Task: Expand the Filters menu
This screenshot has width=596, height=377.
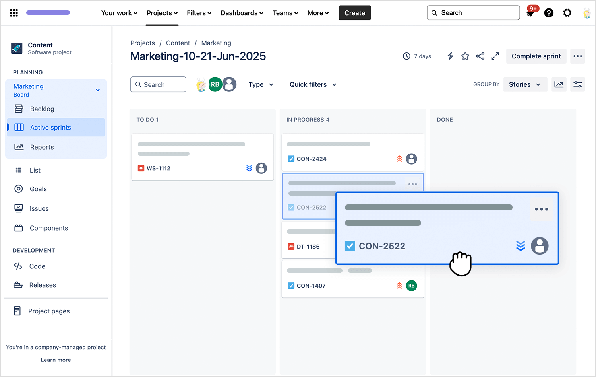Action: (199, 13)
